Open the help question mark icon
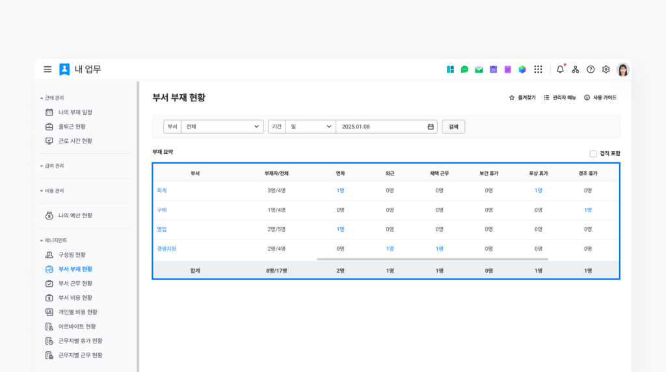 tap(591, 69)
